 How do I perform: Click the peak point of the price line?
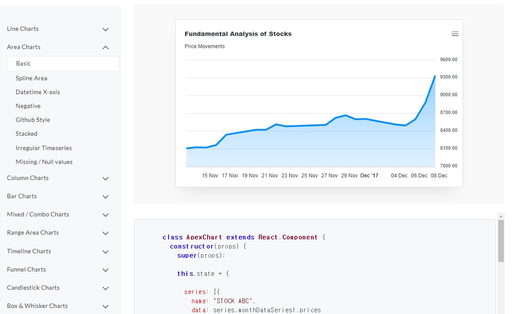point(435,76)
